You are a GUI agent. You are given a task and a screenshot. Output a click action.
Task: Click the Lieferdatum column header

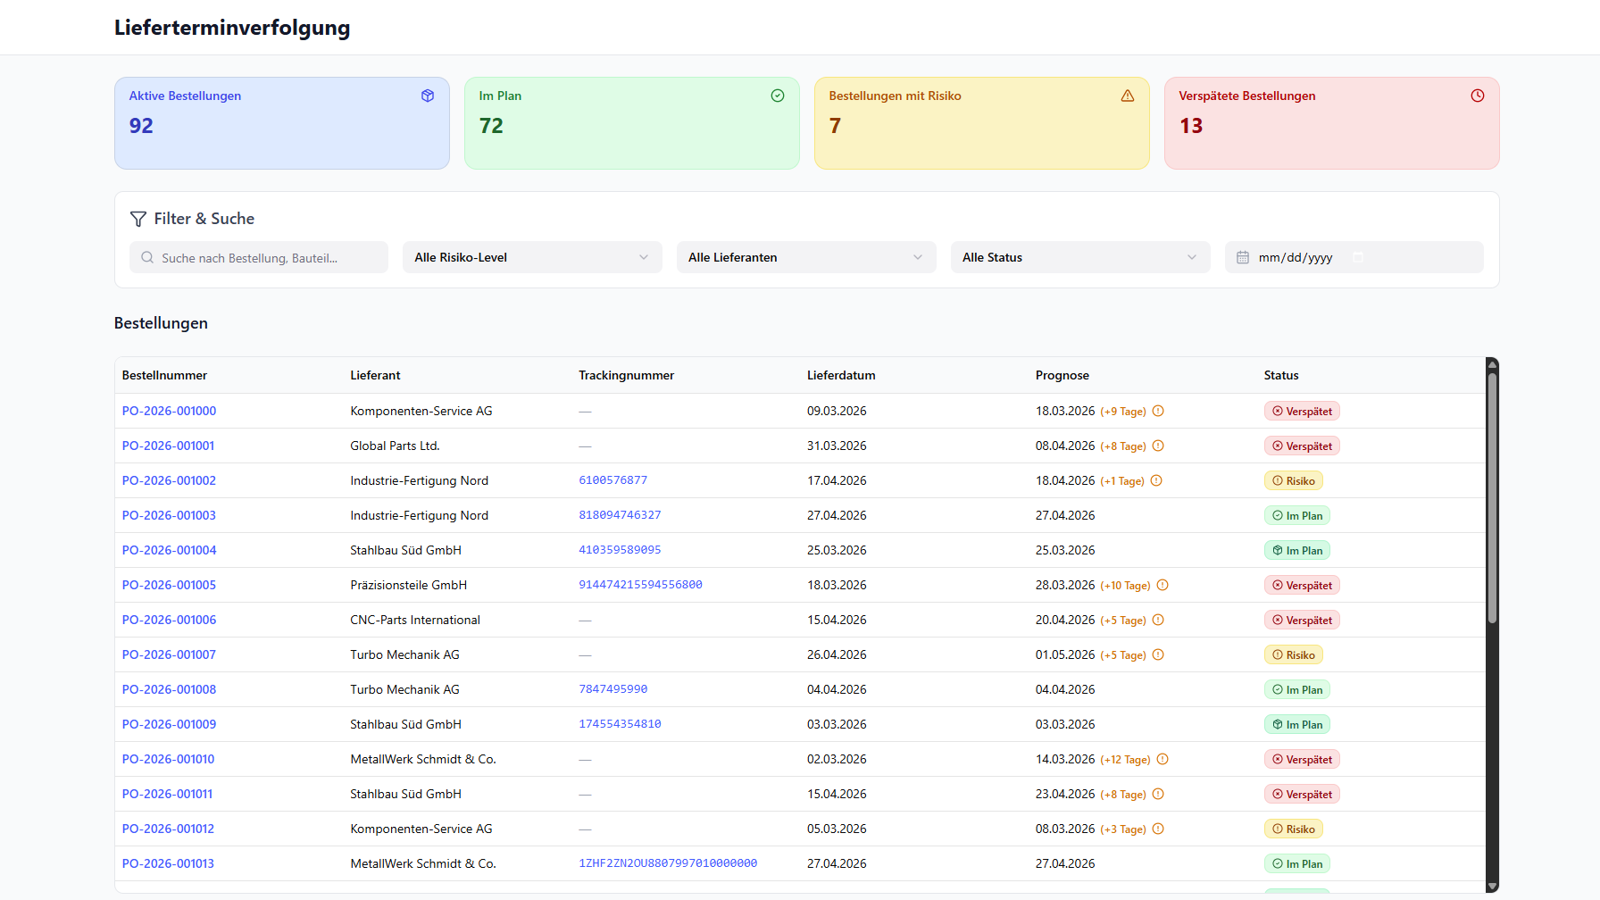[x=841, y=376]
